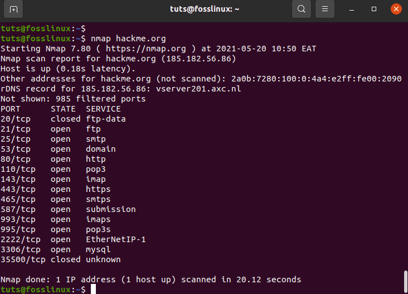Click the terminal vertical scrollbar
Viewport: 408px width, 294px height.
pyautogui.click(x=405, y=282)
